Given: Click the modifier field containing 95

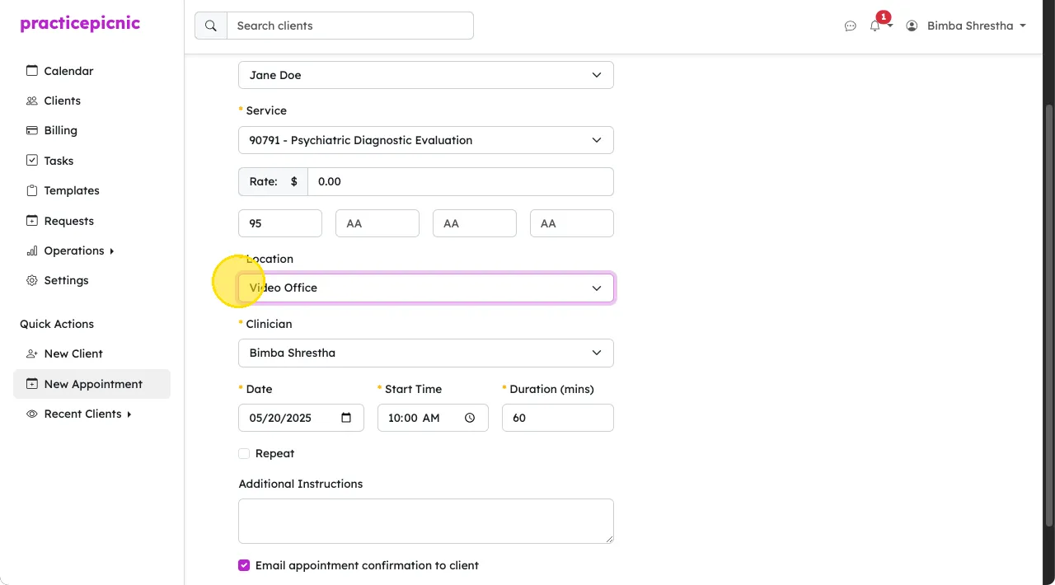Looking at the screenshot, I should coord(280,223).
